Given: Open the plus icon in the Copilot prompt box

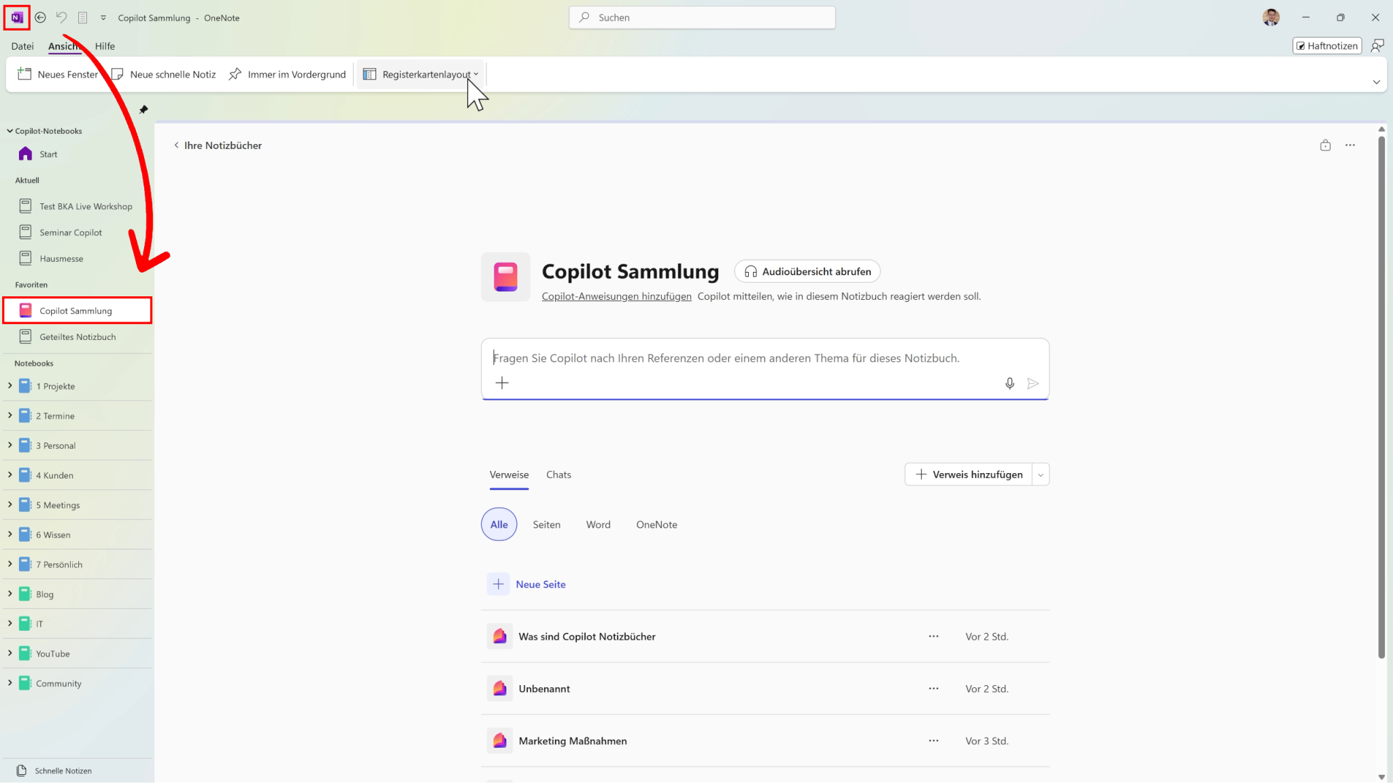Looking at the screenshot, I should pyautogui.click(x=502, y=383).
